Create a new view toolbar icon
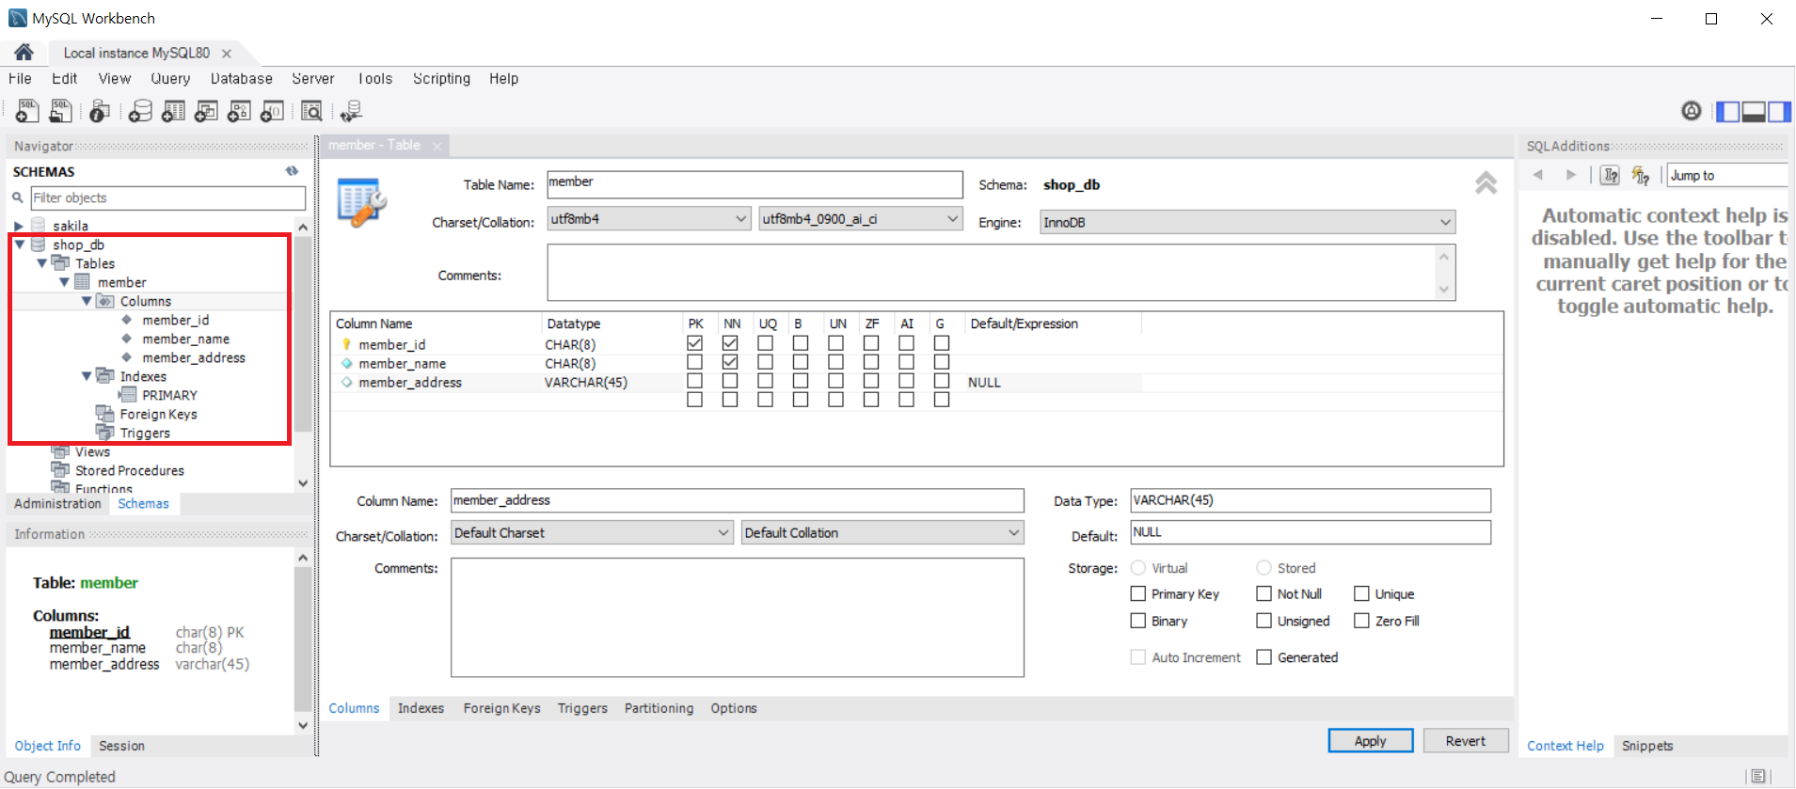 pos(206,111)
